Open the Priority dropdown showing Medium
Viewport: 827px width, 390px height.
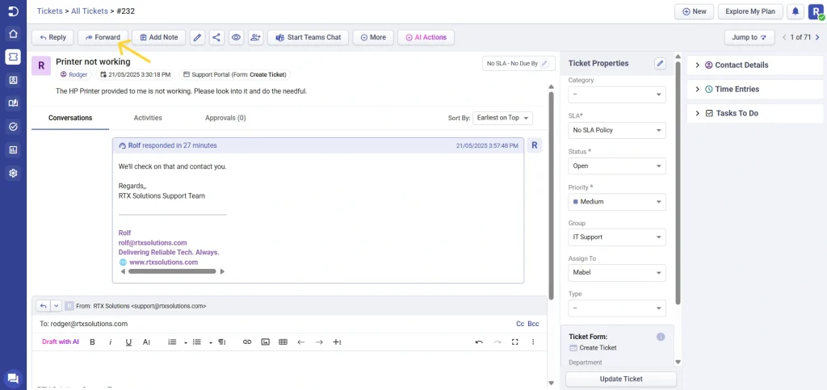(x=616, y=201)
